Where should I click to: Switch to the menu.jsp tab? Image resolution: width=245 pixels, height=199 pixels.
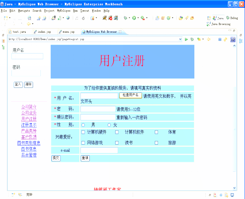point(67,32)
